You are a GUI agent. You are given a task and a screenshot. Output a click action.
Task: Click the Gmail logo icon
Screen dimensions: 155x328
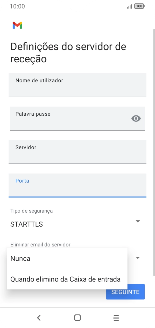click(x=17, y=25)
